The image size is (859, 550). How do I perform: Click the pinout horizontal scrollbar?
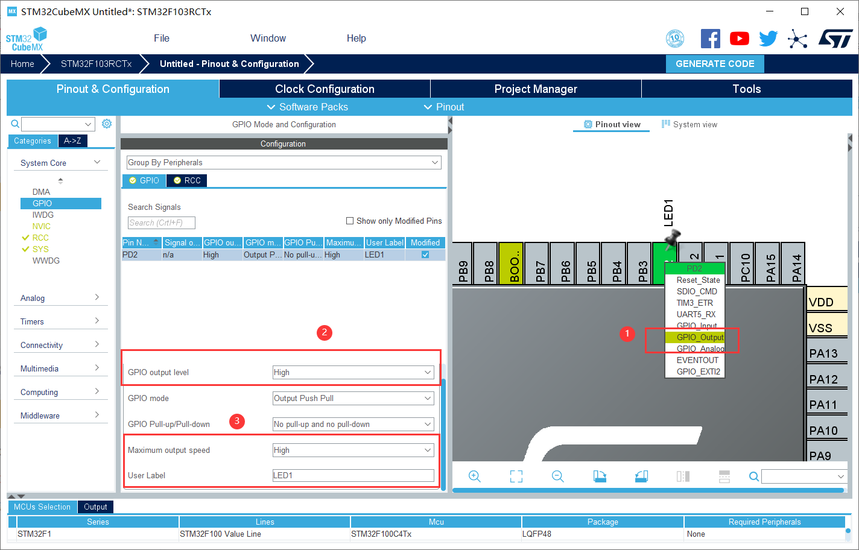648,490
